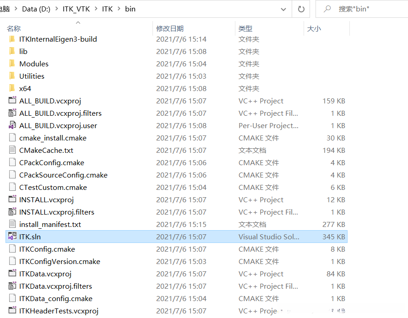Click the search magnifier icon
Screen dimensions: 408x318
click(327, 9)
